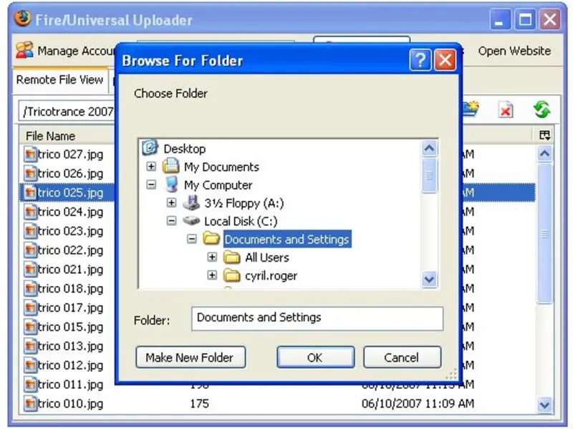Screen dimensions: 573x429
Task: Click the Firefox logo in title bar
Action: [22, 19]
